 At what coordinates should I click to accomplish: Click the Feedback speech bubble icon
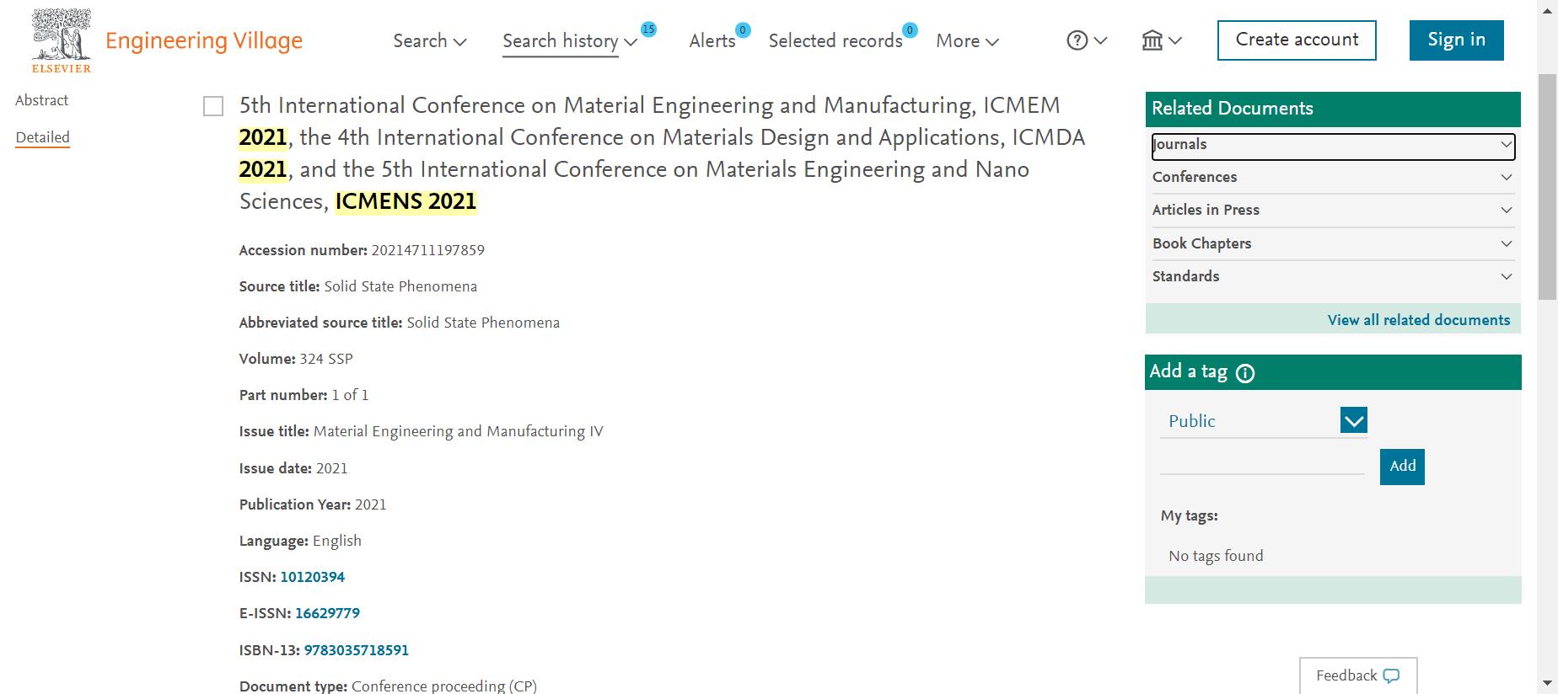point(1391,675)
